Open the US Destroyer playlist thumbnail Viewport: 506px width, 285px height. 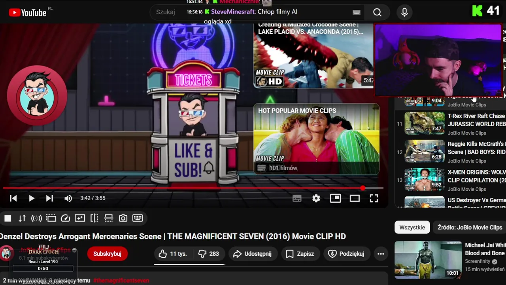425,202
